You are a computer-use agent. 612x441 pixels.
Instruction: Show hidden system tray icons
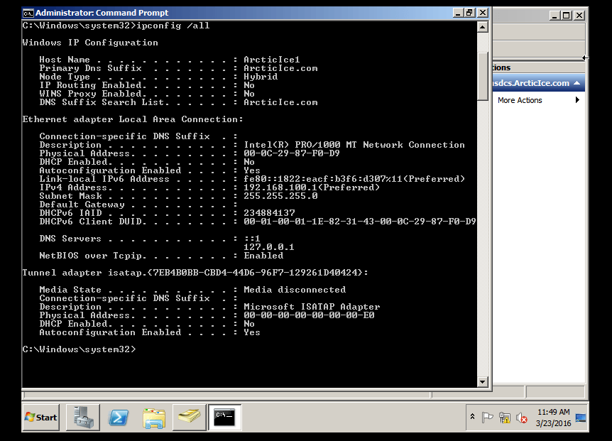[x=472, y=417]
